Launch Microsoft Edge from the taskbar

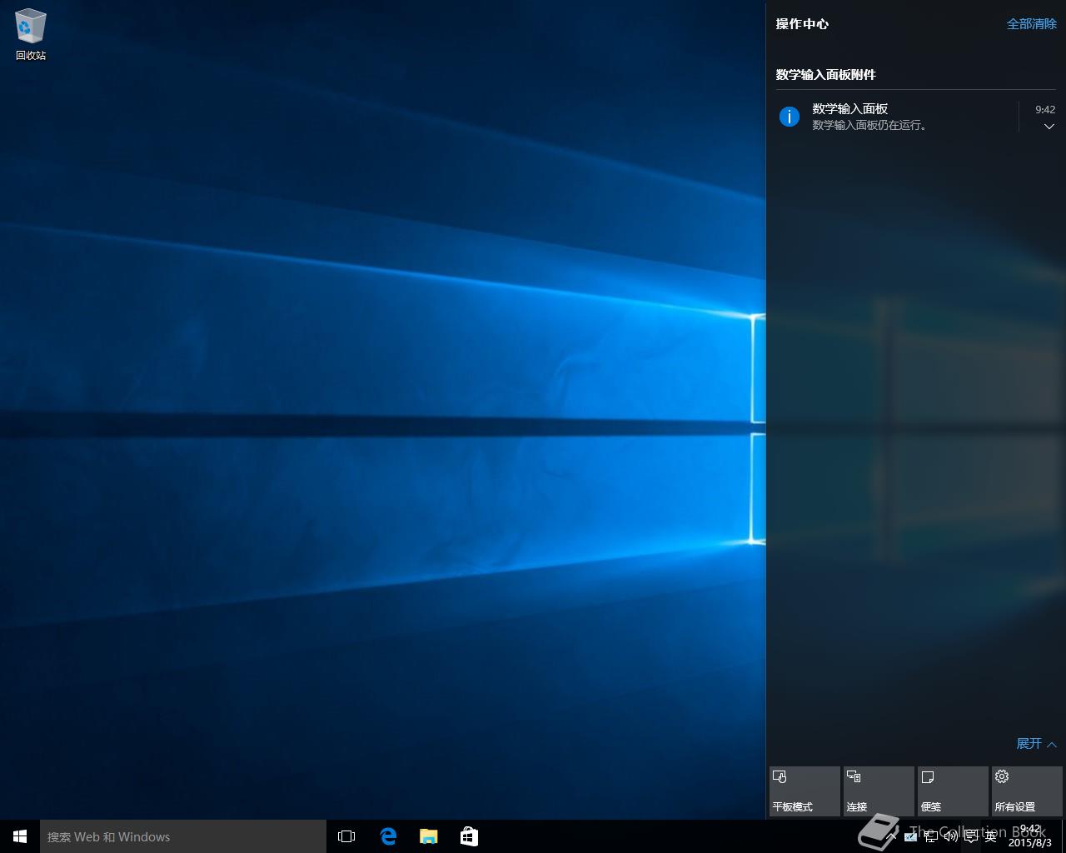[388, 836]
